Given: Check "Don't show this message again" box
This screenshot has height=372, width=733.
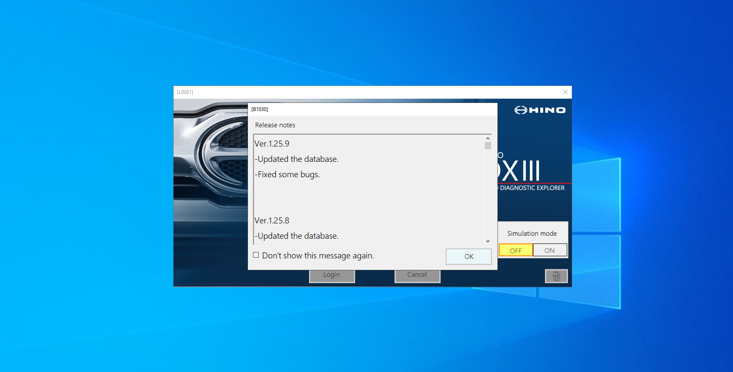Looking at the screenshot, I should 256,255.
